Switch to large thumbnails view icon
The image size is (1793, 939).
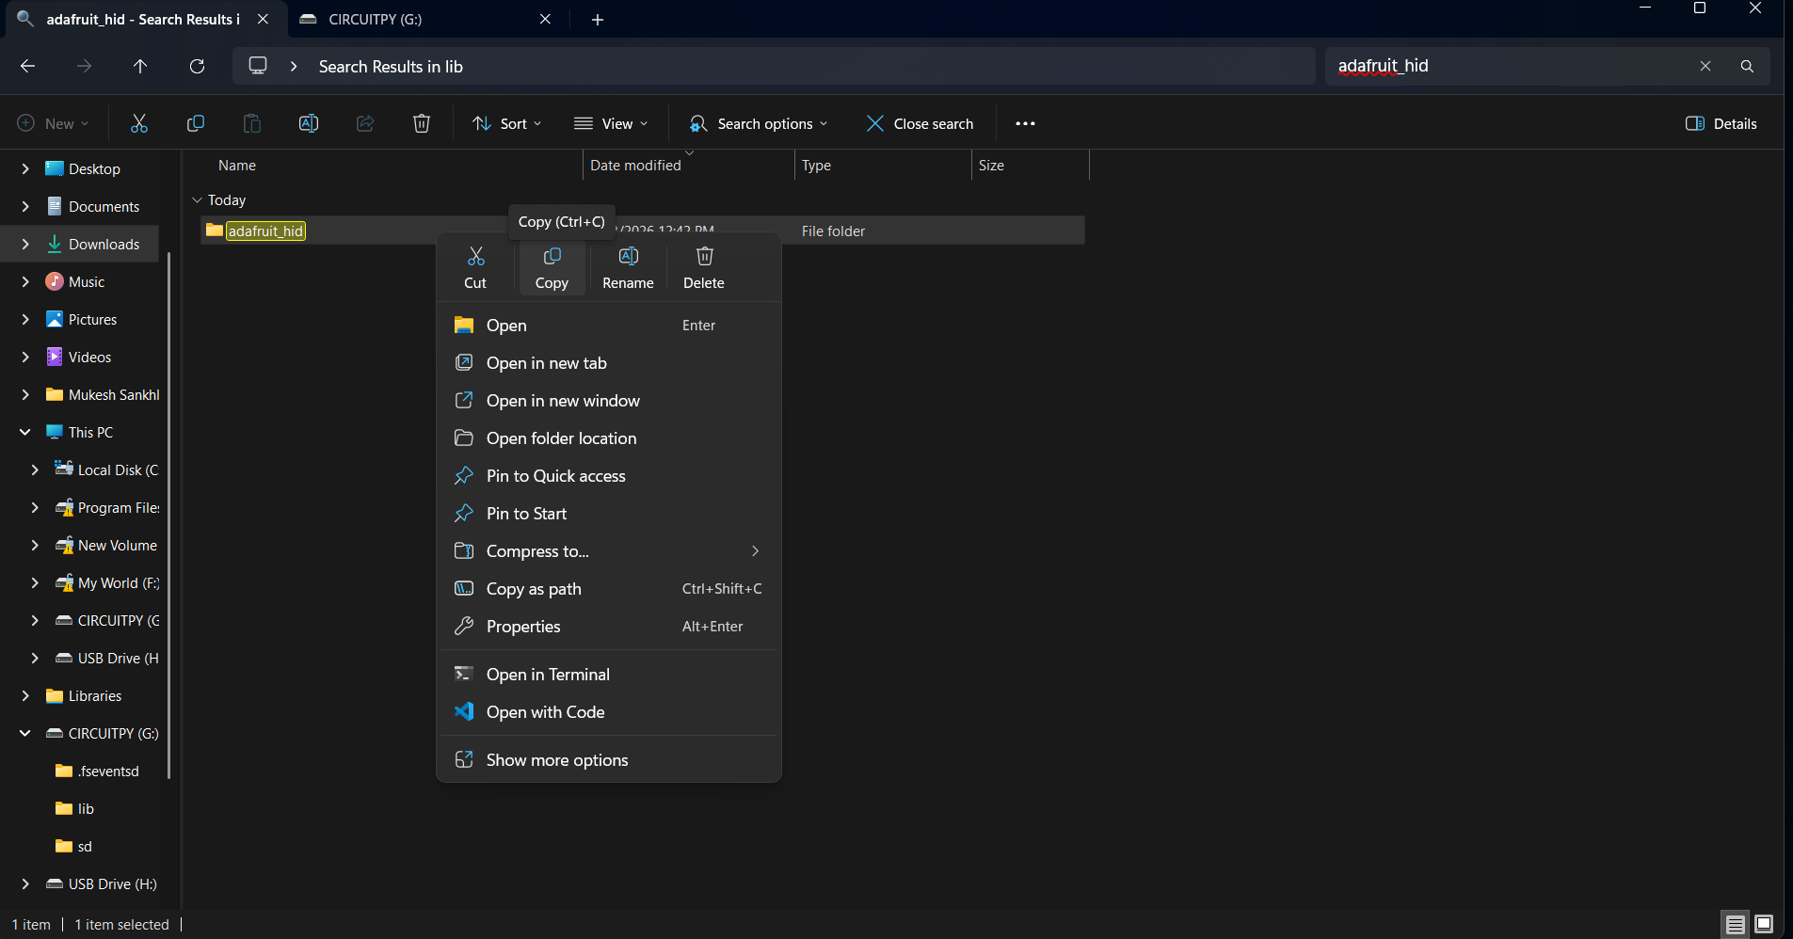coord(1764,924)
